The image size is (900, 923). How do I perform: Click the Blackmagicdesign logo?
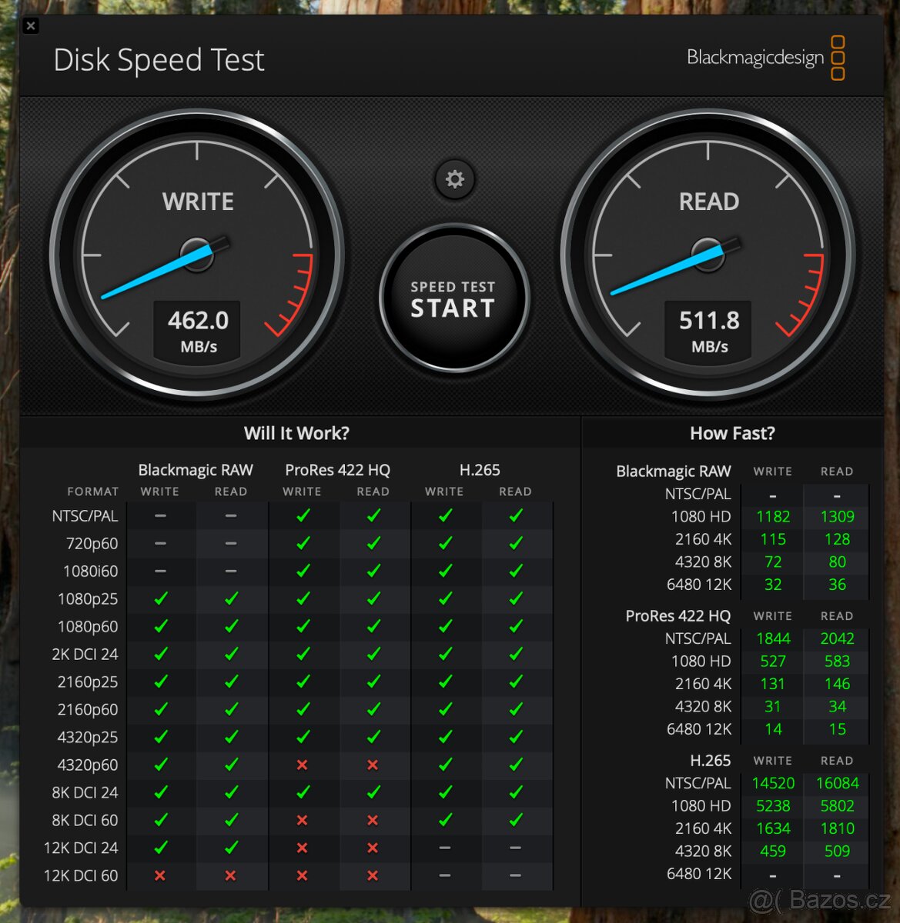(765, 58)
